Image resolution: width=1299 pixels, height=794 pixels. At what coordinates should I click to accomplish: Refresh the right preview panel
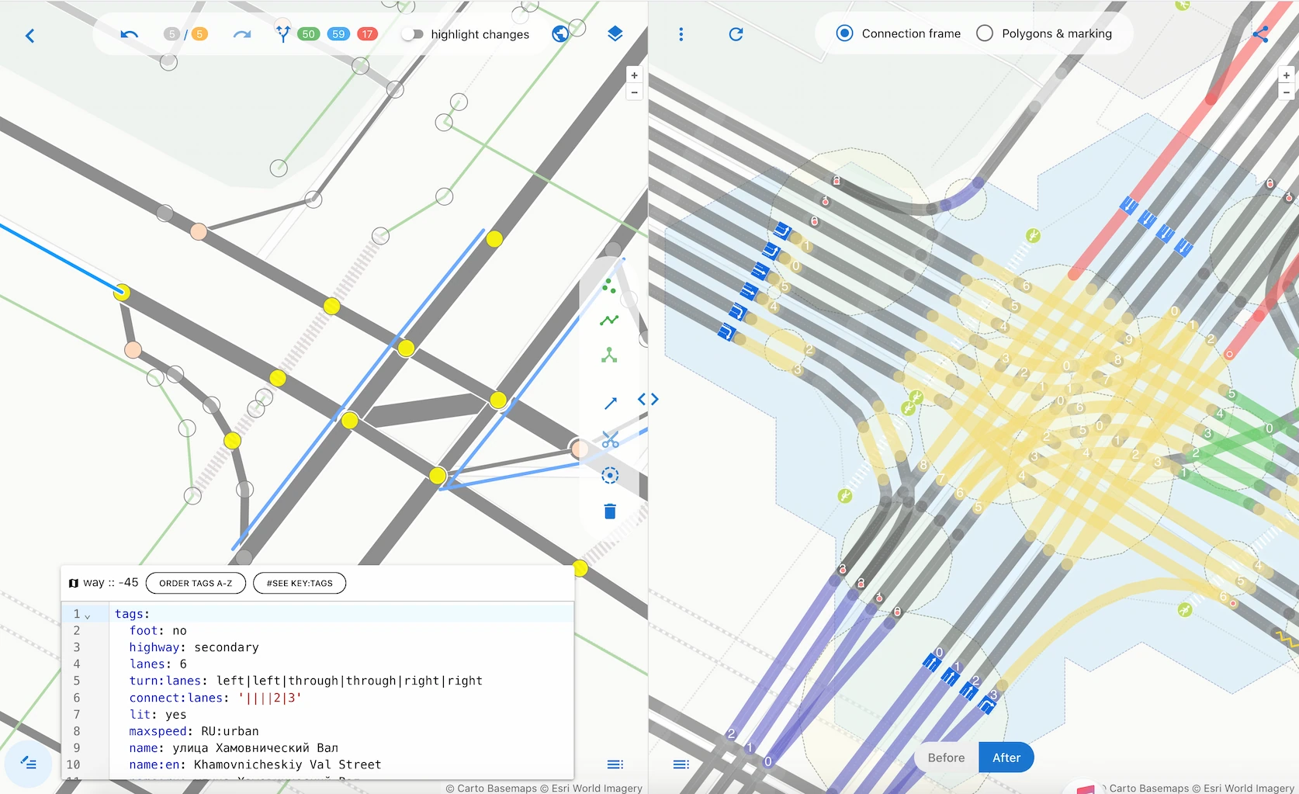(736, 34)
